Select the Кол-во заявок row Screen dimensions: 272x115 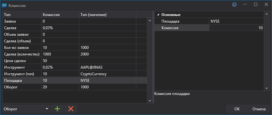(x=75, y=48)
